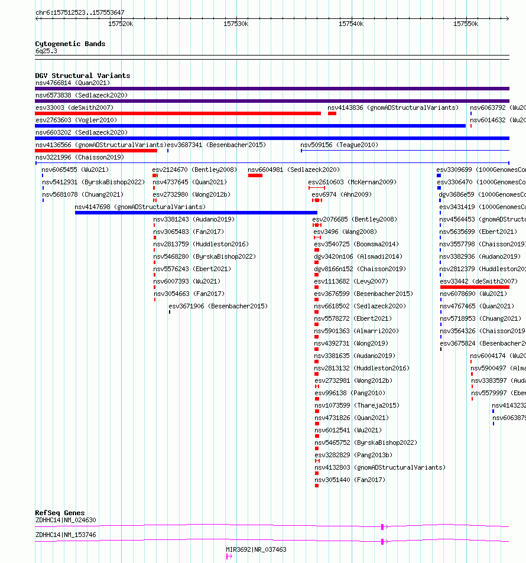Click the DGV Structural Variants track title
Image resolution: width=526 pixels, height=563 pixels.
coord(83,76)
